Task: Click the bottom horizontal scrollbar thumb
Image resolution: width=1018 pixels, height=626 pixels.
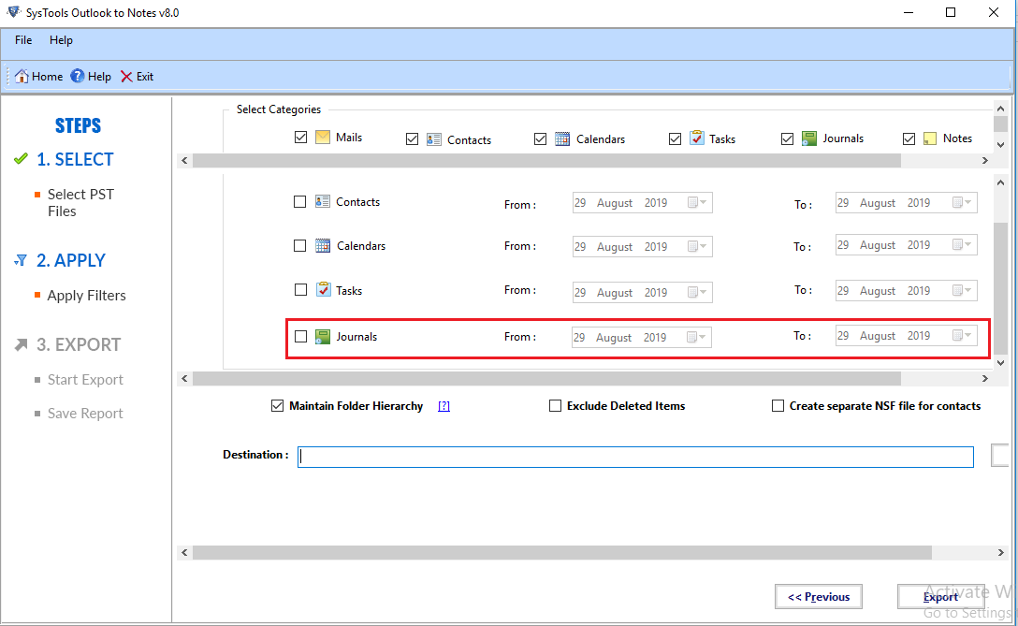Action: tap(562, 553)
